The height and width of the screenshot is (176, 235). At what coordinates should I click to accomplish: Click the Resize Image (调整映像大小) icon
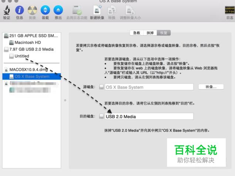point(130,10)
